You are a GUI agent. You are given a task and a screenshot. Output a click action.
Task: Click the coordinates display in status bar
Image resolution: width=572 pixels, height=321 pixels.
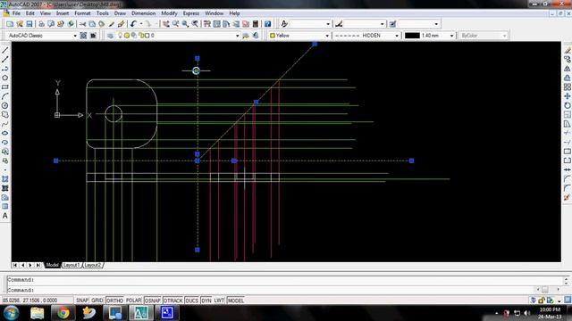[x=29, y=300]
